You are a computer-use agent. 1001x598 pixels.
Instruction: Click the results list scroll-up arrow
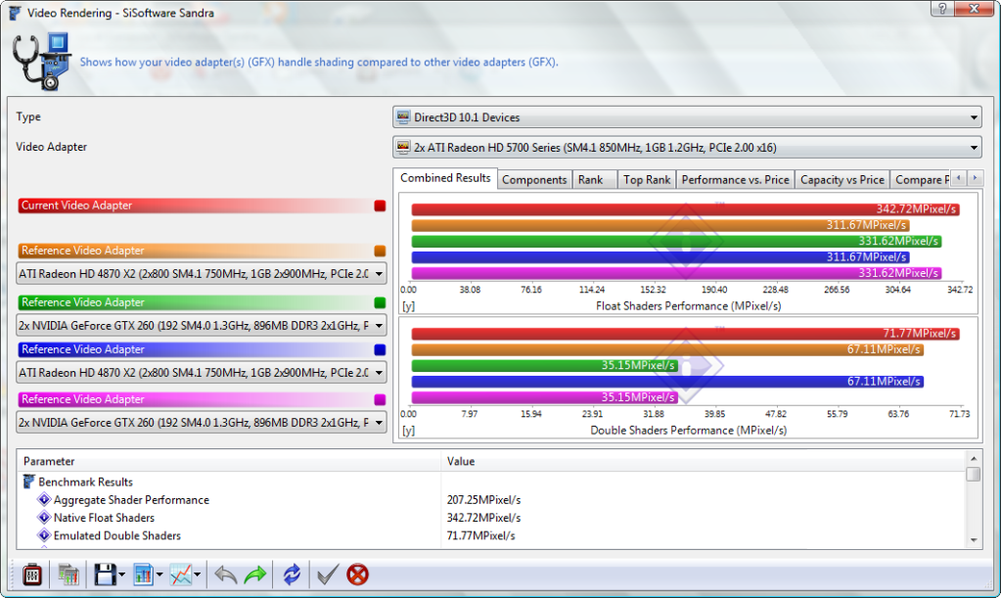974,458
